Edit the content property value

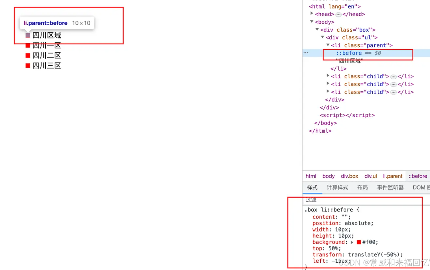[x=344, y=217]
